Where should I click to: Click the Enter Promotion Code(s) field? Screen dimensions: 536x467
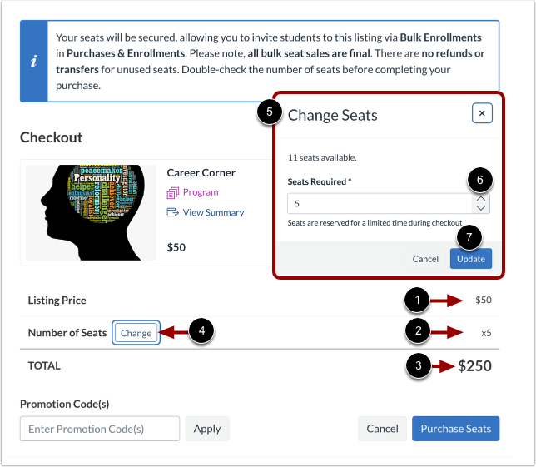[100, 429]
